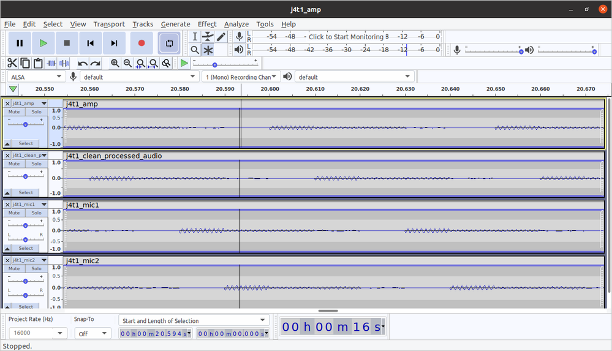This screenshot has height=351, width=612.
Task: Trim audio outside selection
Action: [51, 63]
